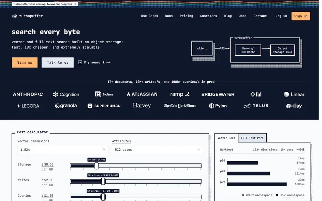Open the Vector dimensions 1,024 dropdown

coord(63,150)
